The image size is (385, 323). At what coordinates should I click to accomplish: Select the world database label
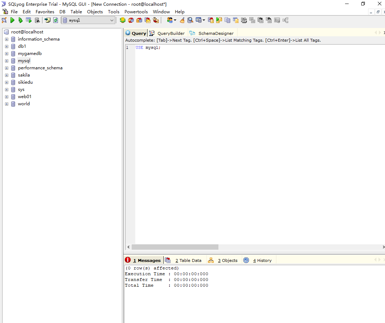click(24, 104)
